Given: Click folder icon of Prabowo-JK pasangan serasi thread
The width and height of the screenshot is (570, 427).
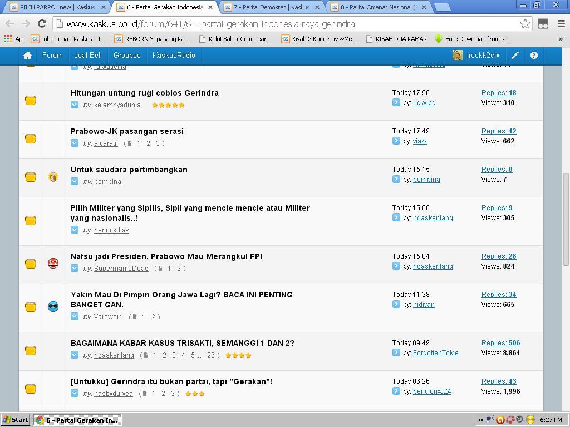Looking at the screenshot, I should click(x=31, y=138).
